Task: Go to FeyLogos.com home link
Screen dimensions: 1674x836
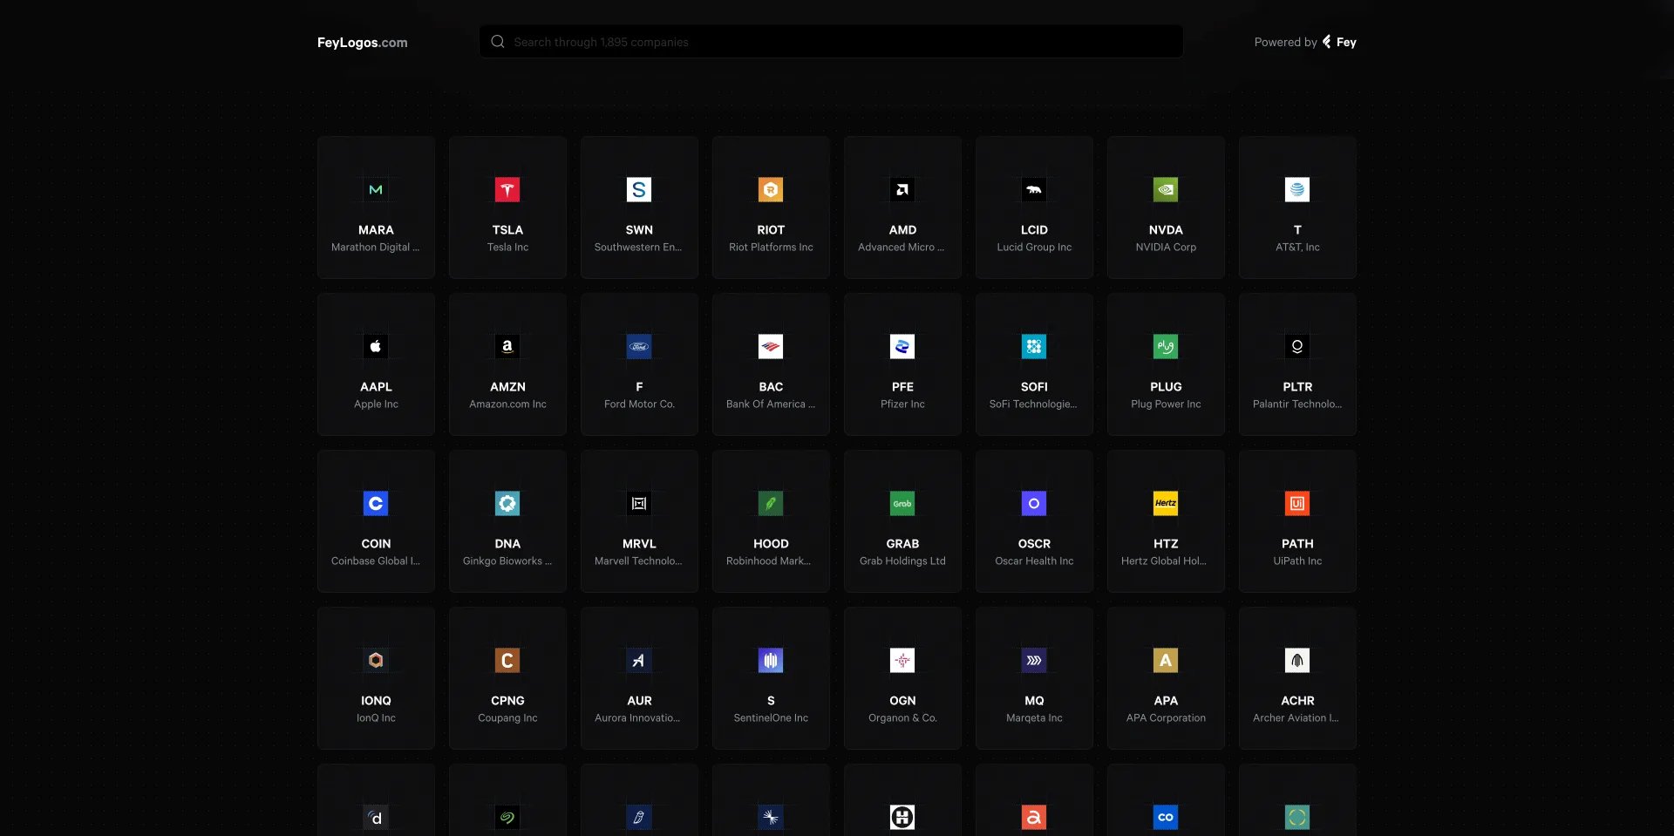Action: coord(362,42)
